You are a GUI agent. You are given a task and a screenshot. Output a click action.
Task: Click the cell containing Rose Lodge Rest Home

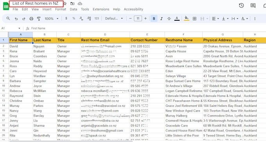[x=183, y=61]
